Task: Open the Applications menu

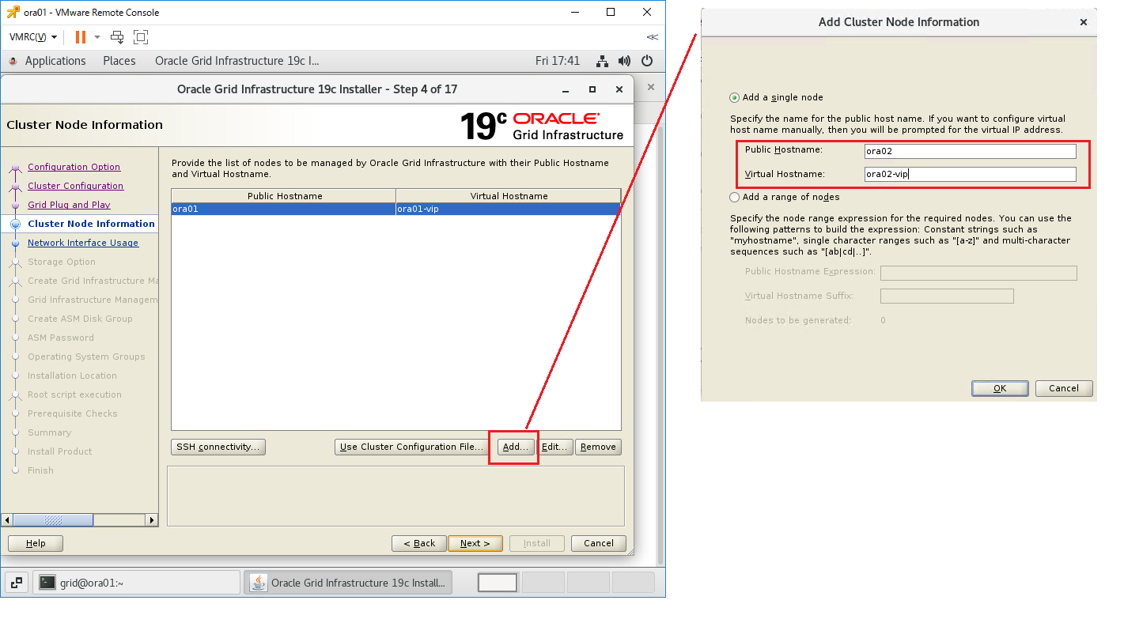Action: (x=55, y=61)
